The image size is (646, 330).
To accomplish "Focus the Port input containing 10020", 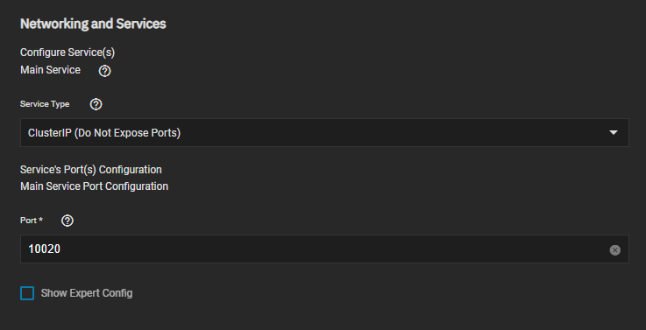I will point(324,249).
